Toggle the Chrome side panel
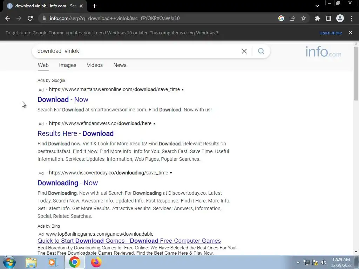359x269 pixels. (x=329, y=18)
